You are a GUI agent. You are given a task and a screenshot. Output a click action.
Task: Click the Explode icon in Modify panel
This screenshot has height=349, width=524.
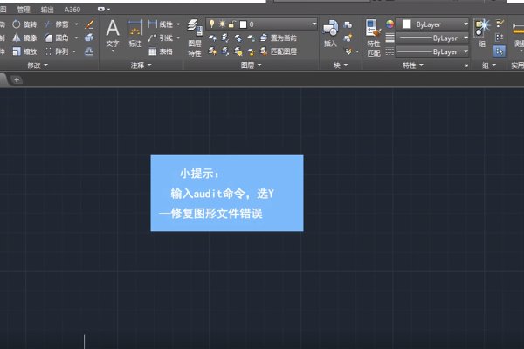tap(89, 38)
